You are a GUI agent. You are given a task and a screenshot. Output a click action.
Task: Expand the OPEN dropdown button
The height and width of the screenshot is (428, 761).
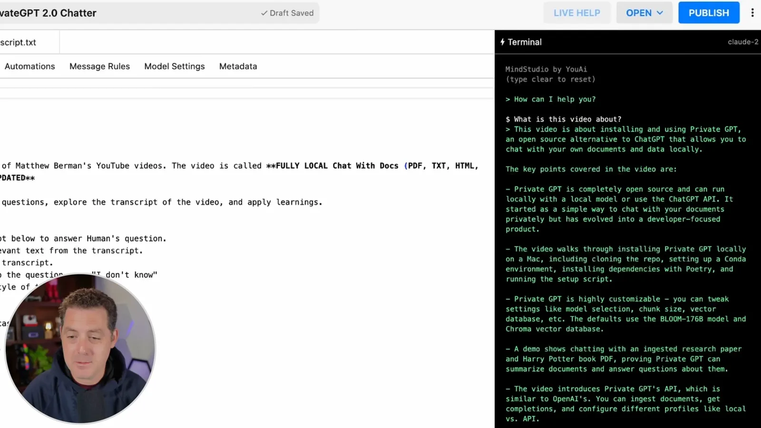pyautogui.click(x=644, y=13)
